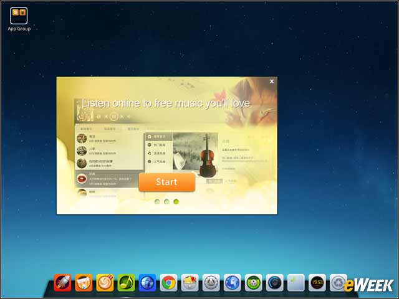399x299 pixels.
Task: Go to the first intro slide dot
Action: [157, 202]
